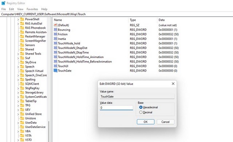The width and height of the screenshot is (233, 142).
Task: Click the Speech folder icon
Action: coord(22,66)
